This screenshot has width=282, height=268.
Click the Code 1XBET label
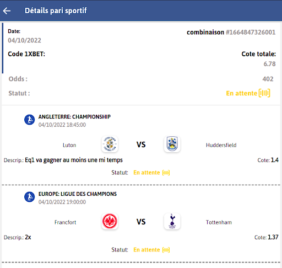pyautogui.click(x=26, y=54)
